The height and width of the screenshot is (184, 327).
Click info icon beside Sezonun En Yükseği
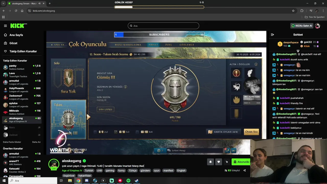125,87
